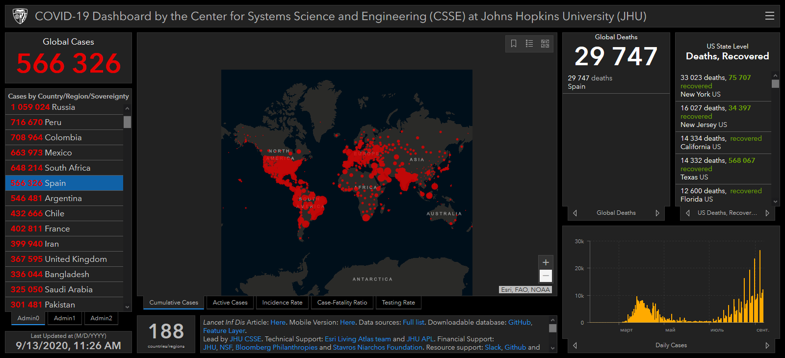
Task: Go to next US Deaths panel arrow
Action: pos(767,213)
